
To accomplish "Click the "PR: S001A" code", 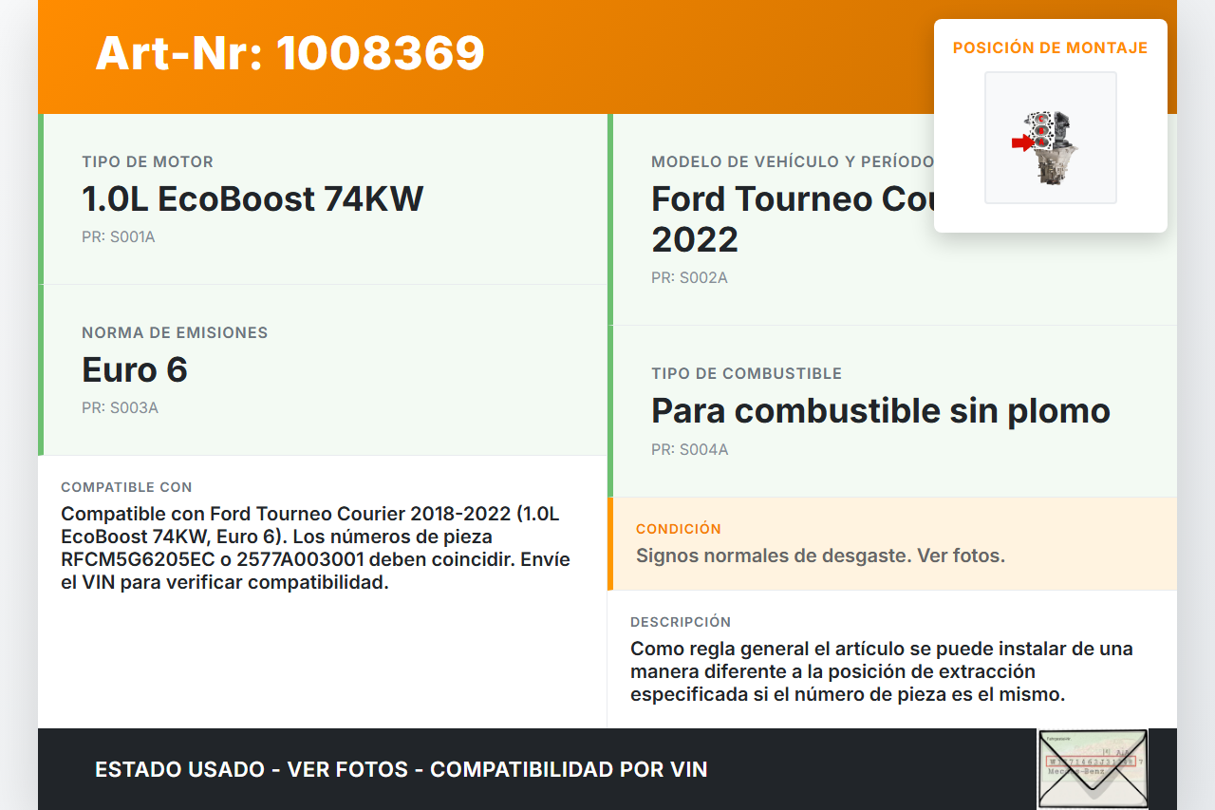I will [119, 236].
